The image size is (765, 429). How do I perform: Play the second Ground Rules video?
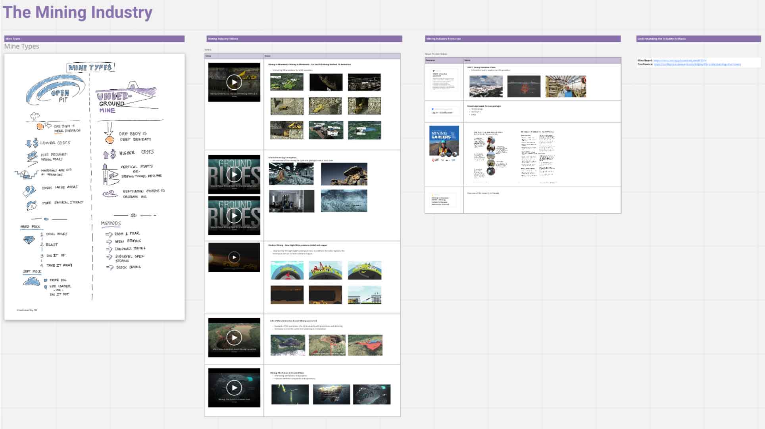coord(234,215)
